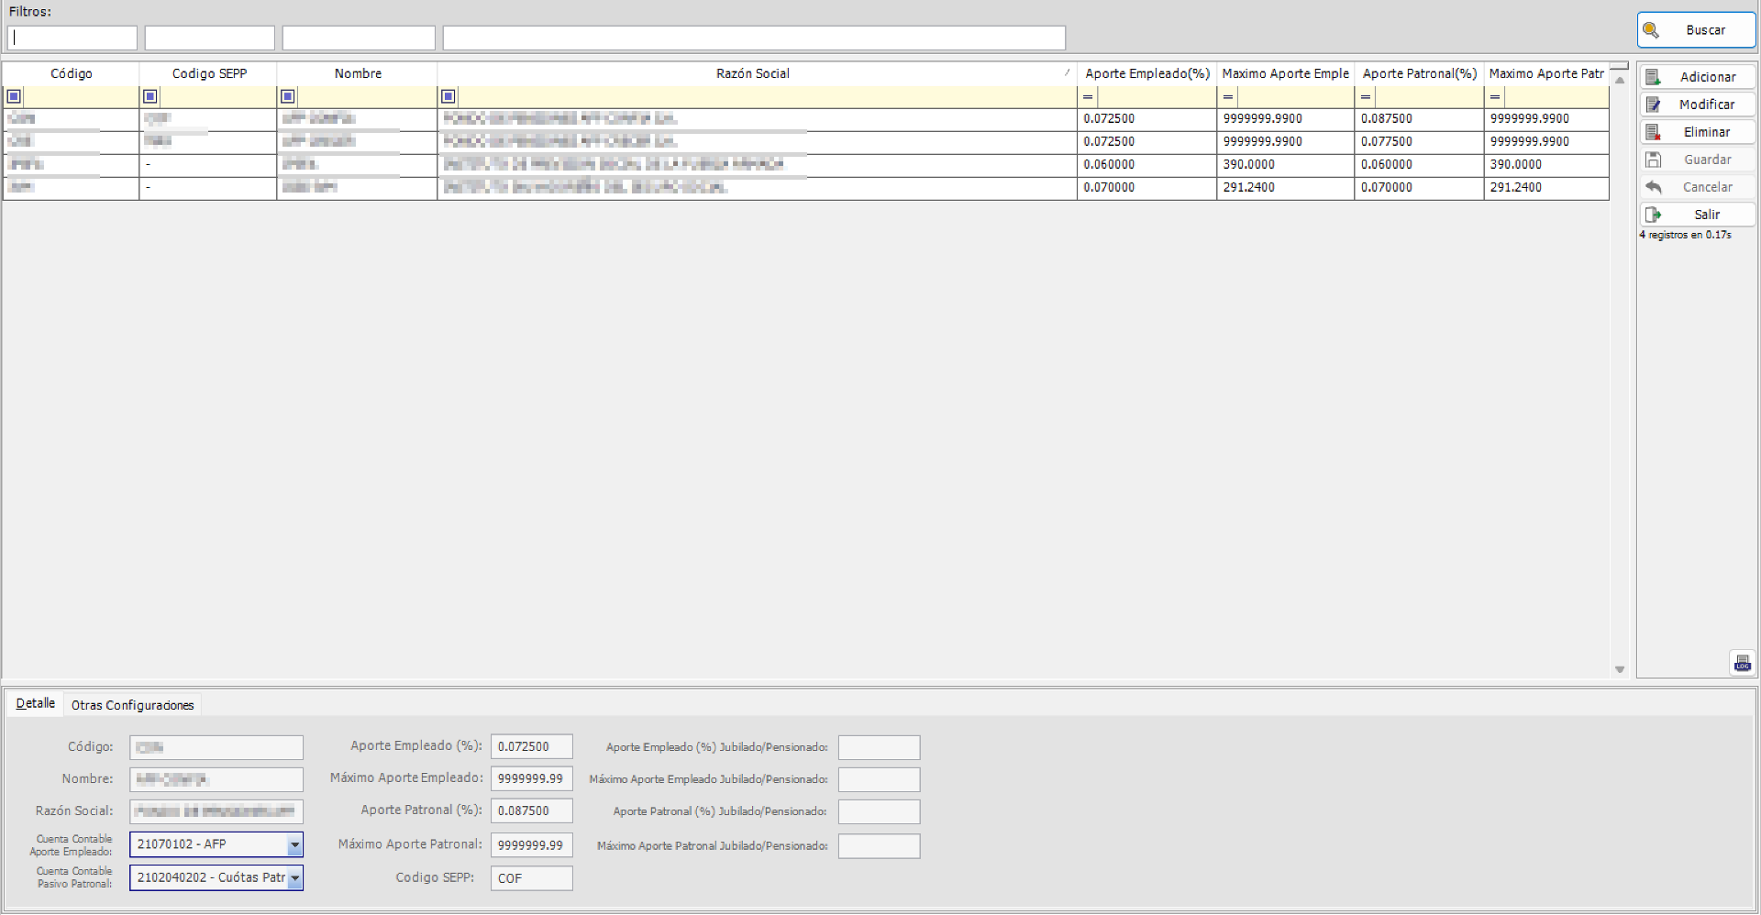
Task: Open the Cuenta Contable Pasivo Patronal dropdown
Action: [295, 877]
